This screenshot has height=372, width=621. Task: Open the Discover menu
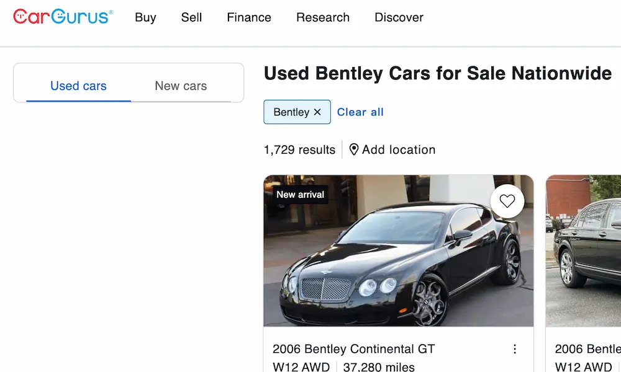[399, 17]
